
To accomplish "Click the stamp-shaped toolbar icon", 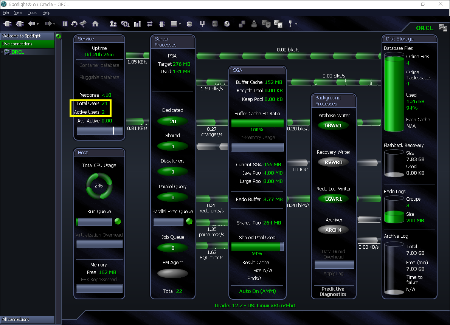I will (254, 24).
